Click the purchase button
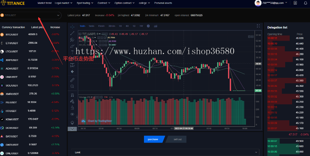310x156 pixels. [x=154, y=139]
